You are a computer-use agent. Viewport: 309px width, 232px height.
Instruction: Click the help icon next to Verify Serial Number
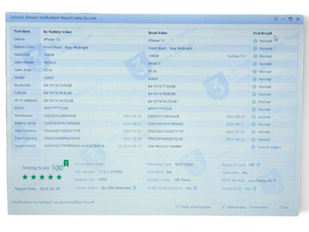(195, 188)
